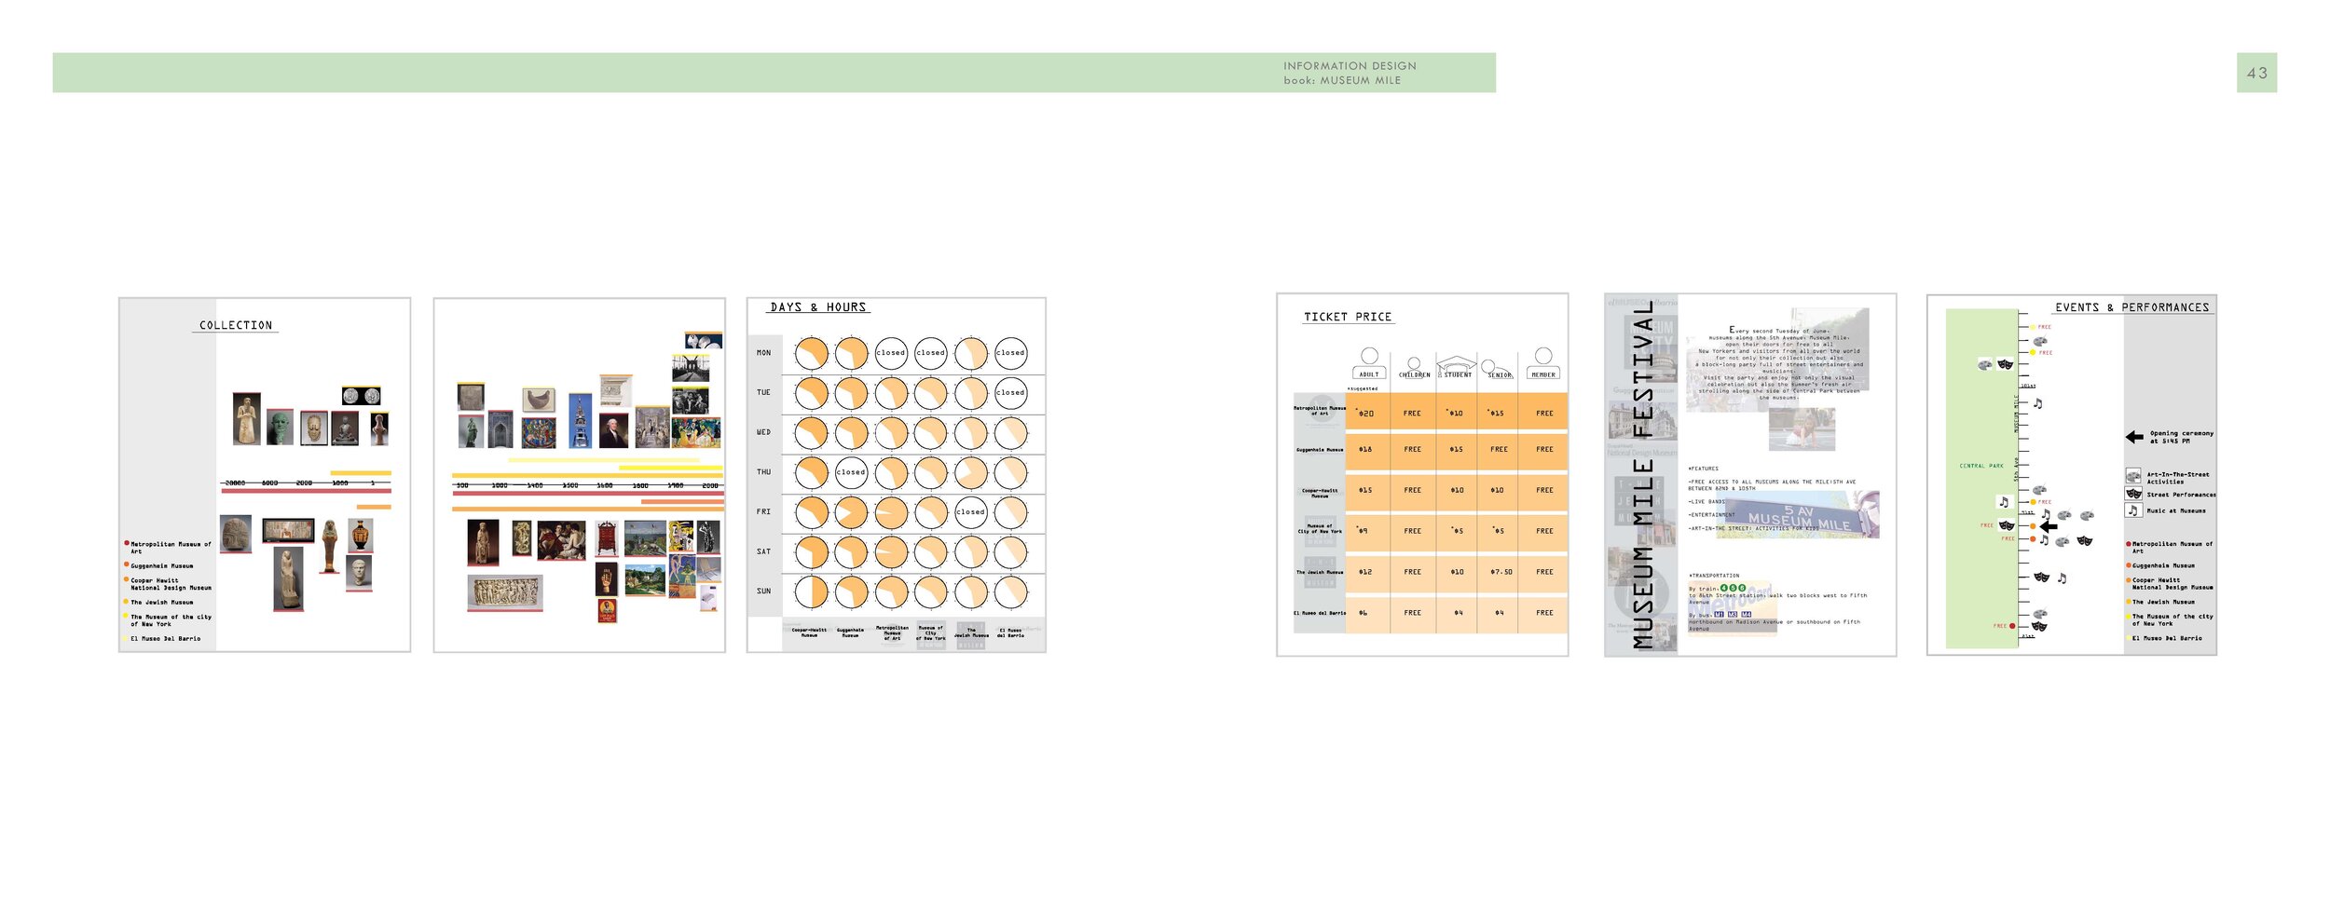Image resolution: width=2330 pixels, height=897 pixels.
Task: Click the George Washington portrait thumbnail
Action: [x=613, y=429]
